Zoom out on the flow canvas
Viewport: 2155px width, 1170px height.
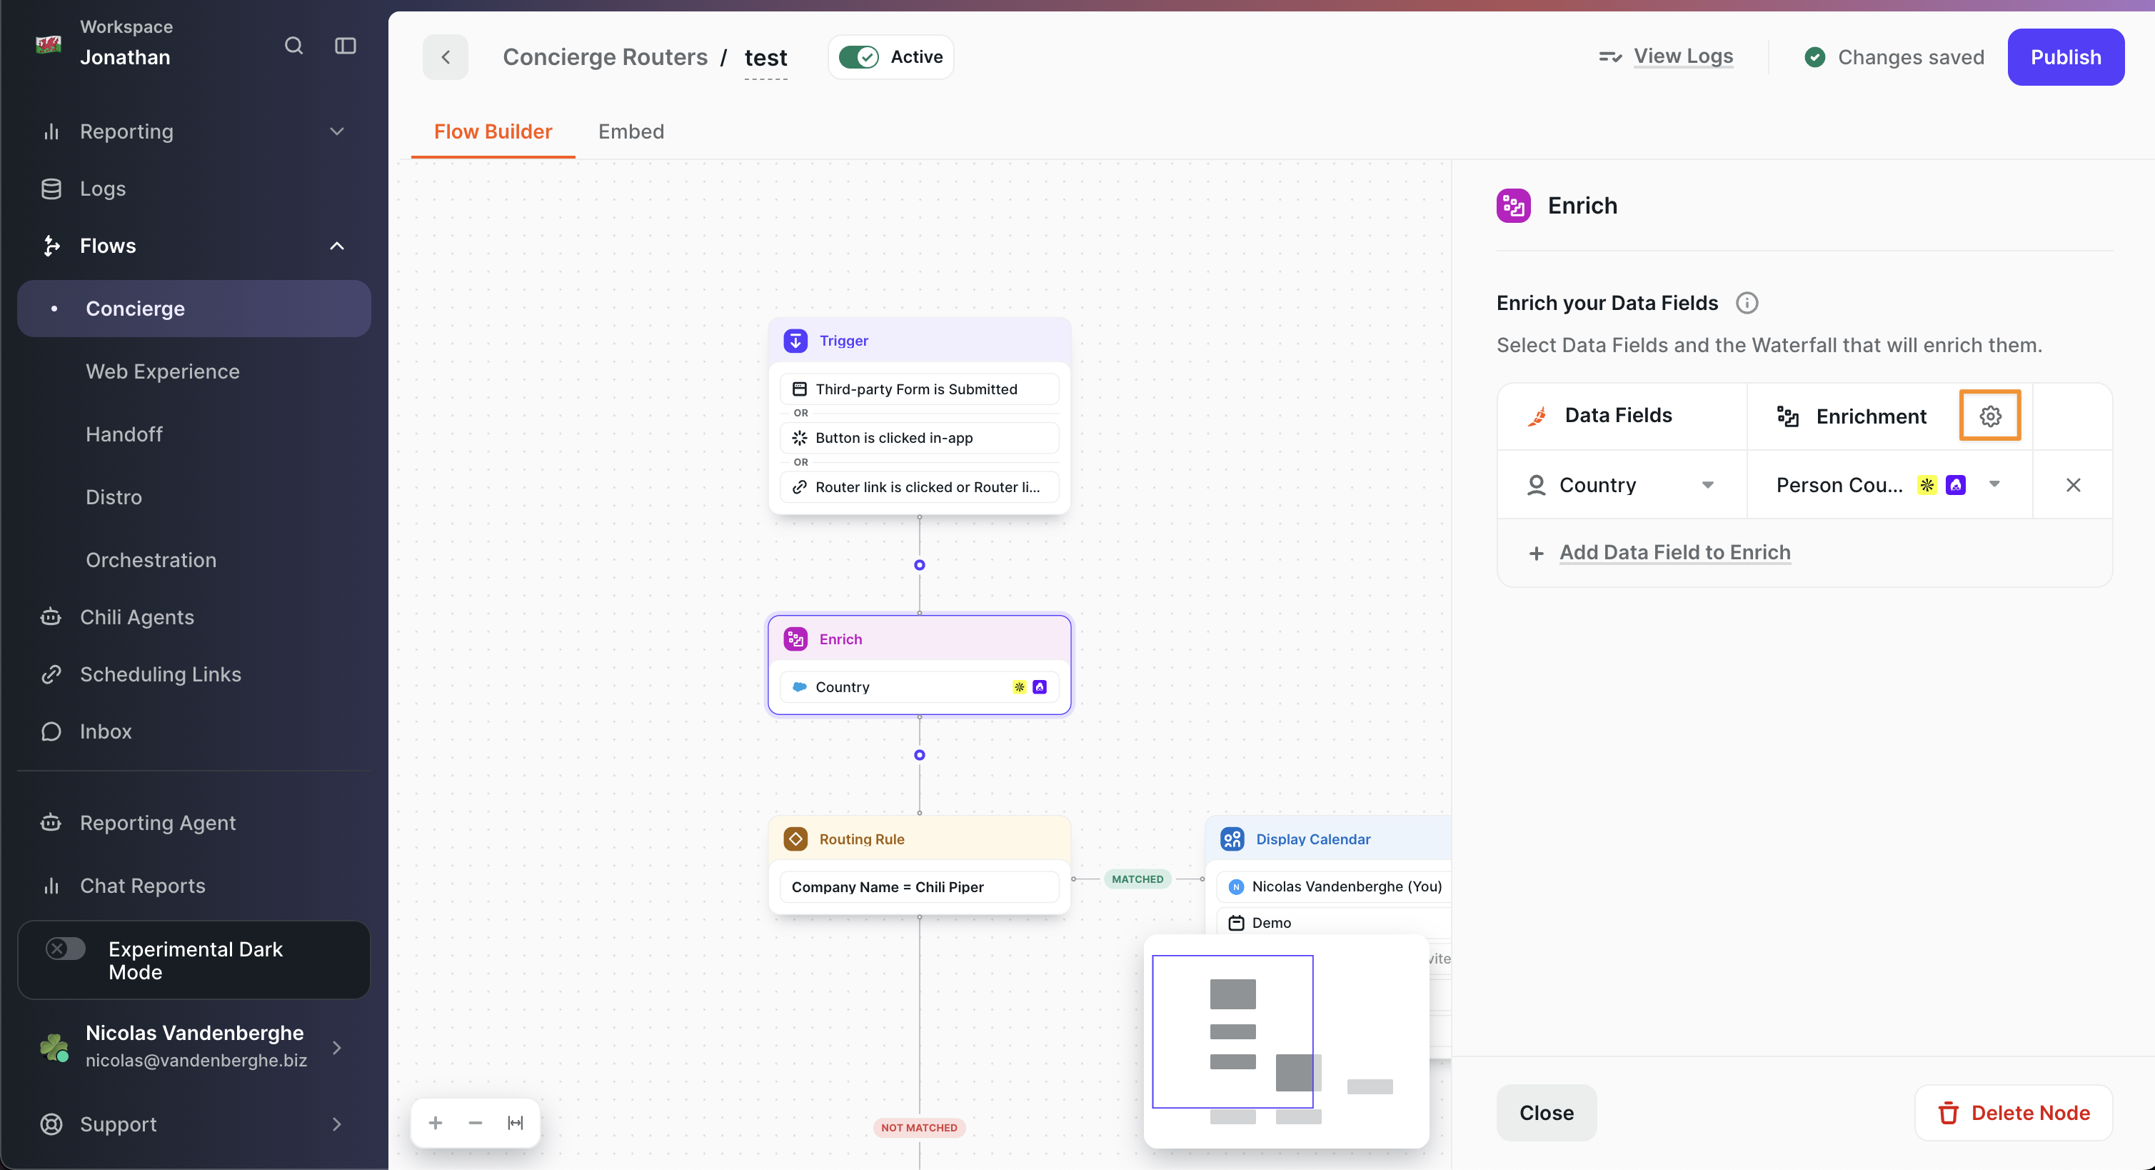click(x=475, y=1123)
